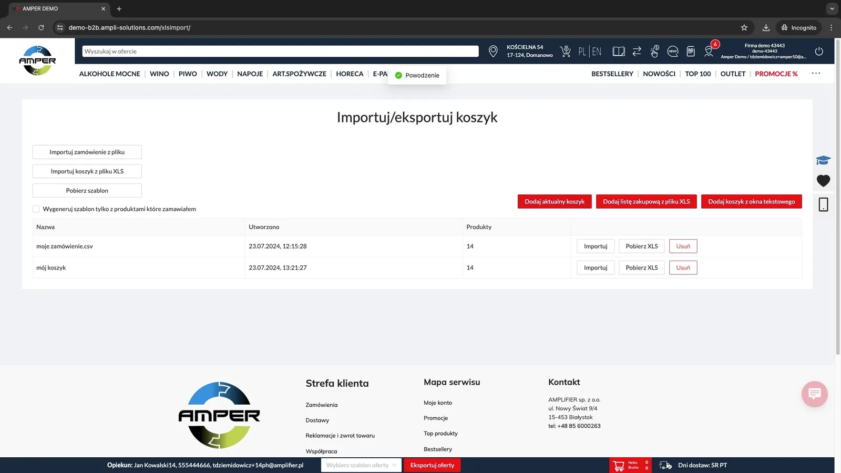Click Dodaj koszyk z okna tekstowego

(752, 201)
